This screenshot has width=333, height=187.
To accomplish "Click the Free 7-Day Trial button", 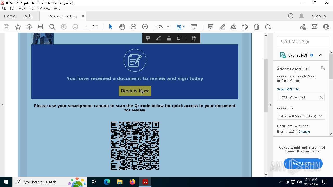I will tap(303, 164).
